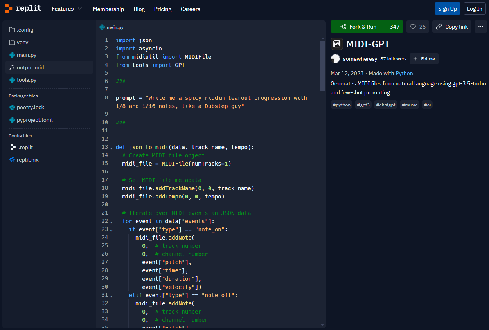Click Python icon in main.py editor tab
Image resolution: width=489 pixels, height=330 pixels.
(102, 27)
